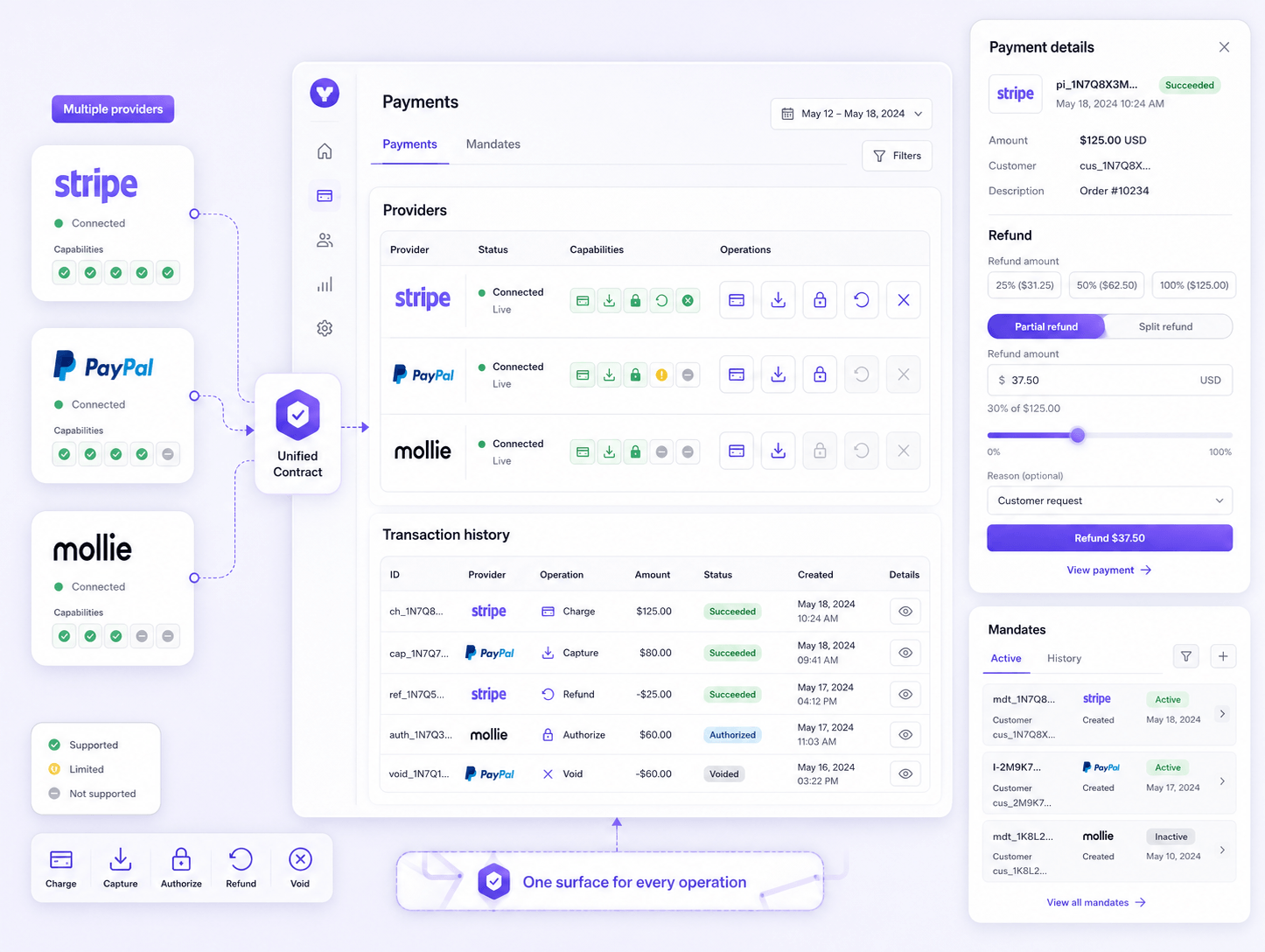Click the Voided status badge in transactions
Viewport: 1265px width, 952px height.
724,773
